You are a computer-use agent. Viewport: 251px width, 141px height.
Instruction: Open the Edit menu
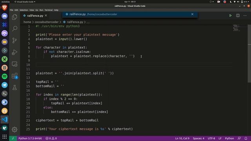tap(16, 10)
